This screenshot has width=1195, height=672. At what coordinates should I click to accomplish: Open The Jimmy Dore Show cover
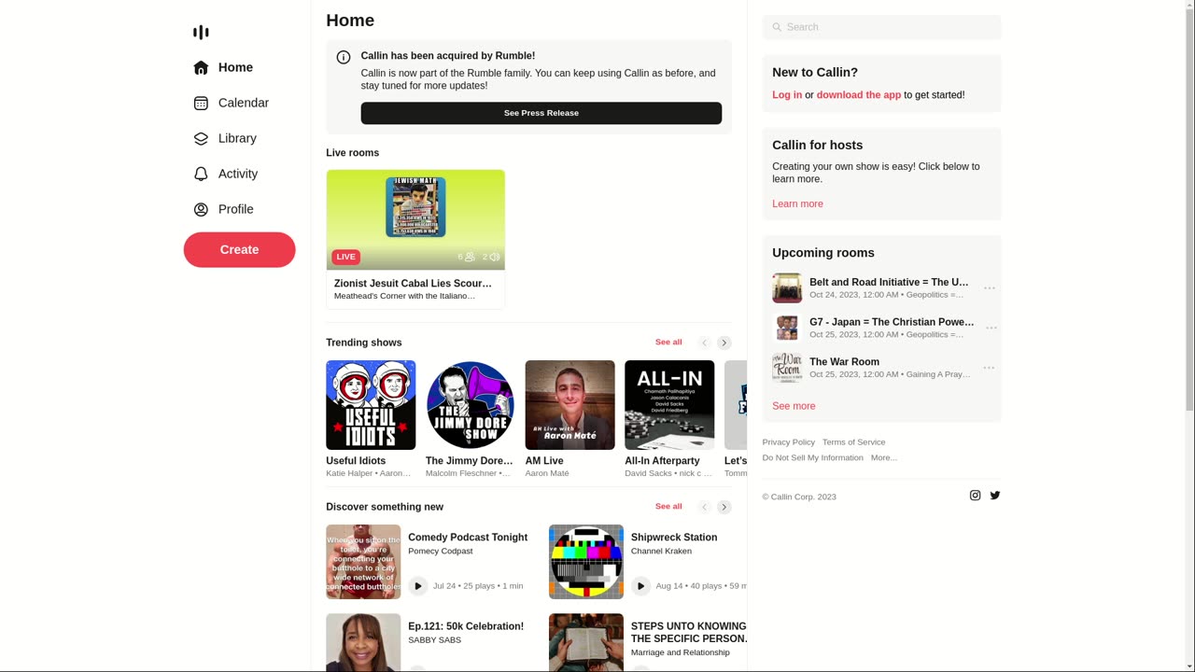tap(471, 405)
